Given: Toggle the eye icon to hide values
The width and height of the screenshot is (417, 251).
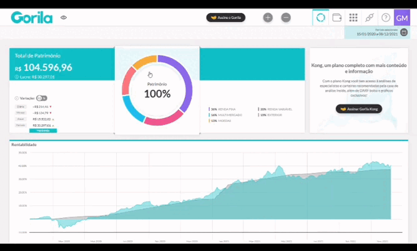Looking at the screenshot, I should pos(64,17).
